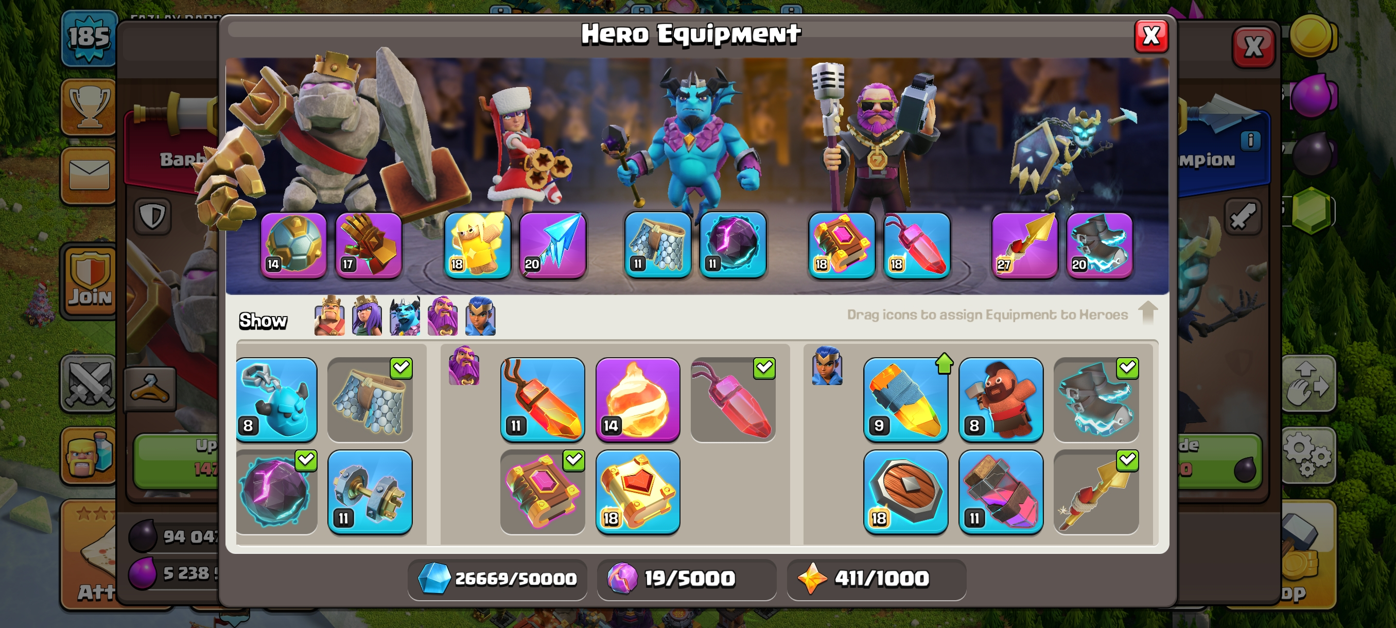Tap the Healing Tome level 18

[x=637, y=492]
